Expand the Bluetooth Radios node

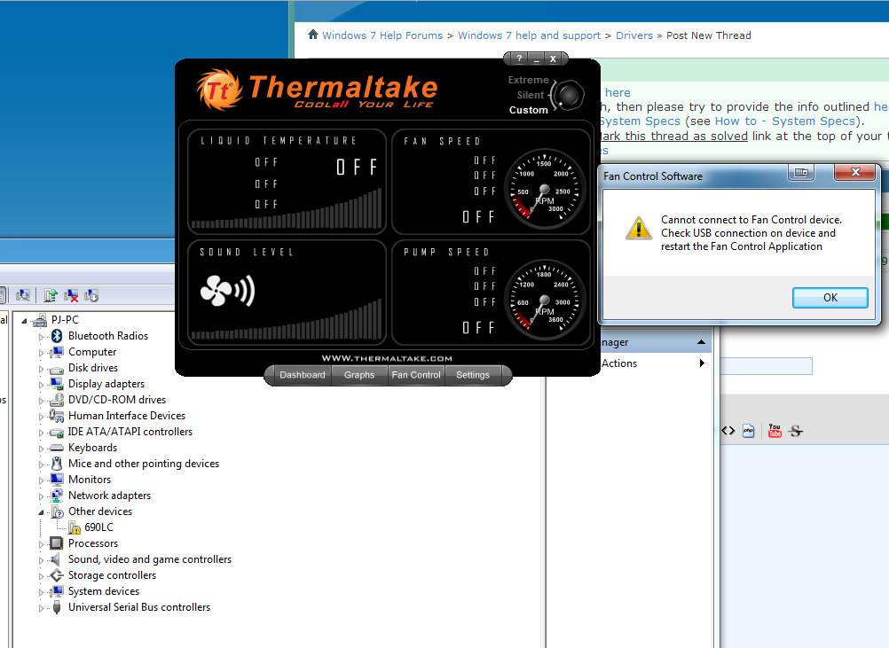coord(41,337)
